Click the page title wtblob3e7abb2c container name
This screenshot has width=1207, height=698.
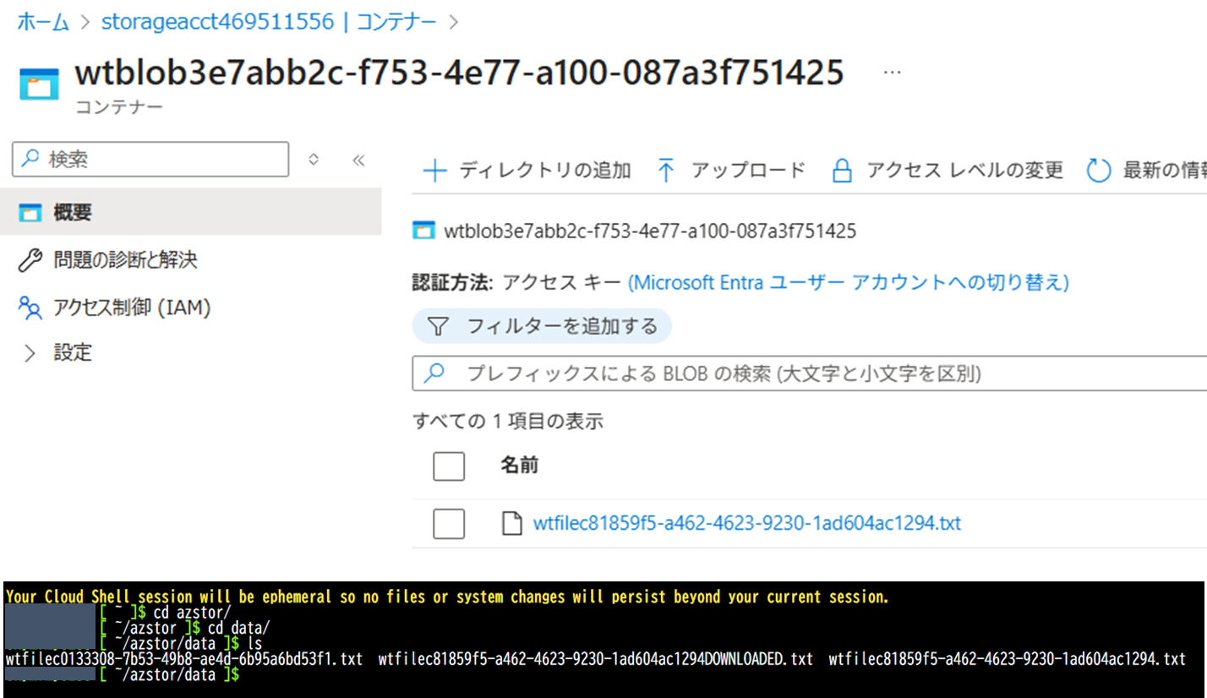tap(459, 72)
